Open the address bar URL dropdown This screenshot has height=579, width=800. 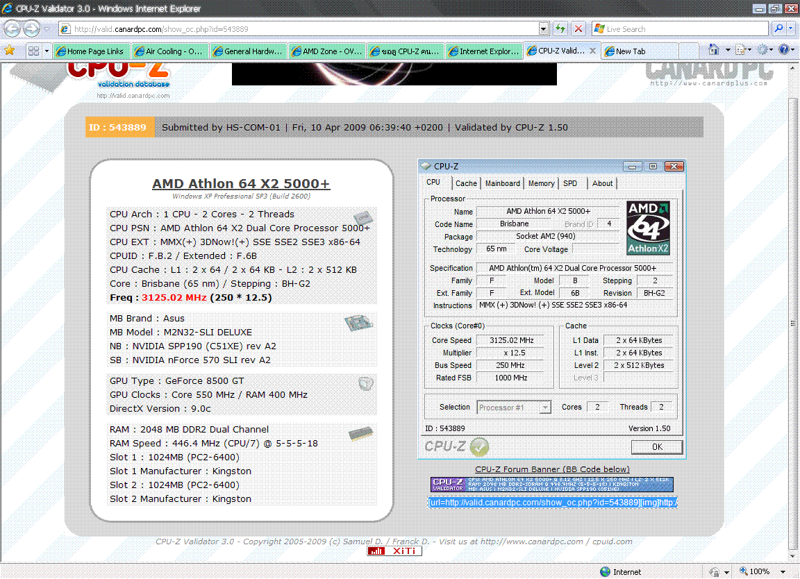pyautogui.click(x=544, y=29)
